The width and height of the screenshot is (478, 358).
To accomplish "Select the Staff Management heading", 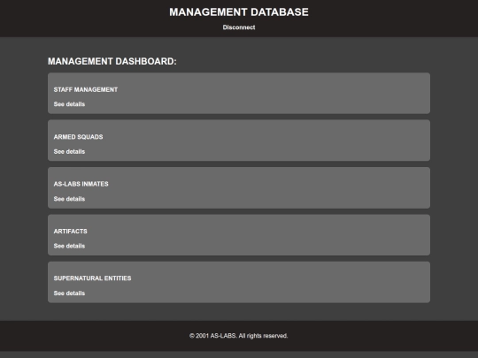I will click(86, 90).
